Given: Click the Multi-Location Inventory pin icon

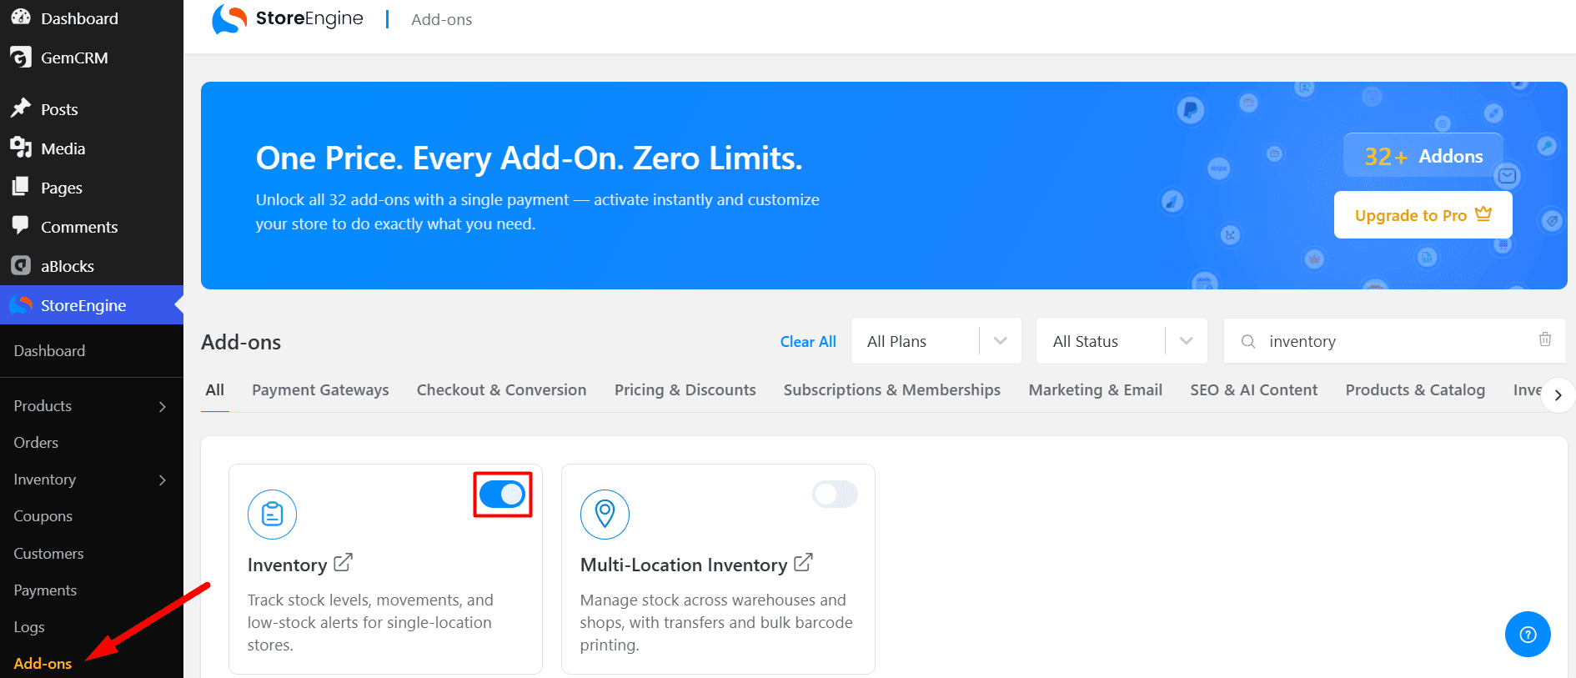Looking at the screenshot, I should pyautogui.click(x=605, y=514).
